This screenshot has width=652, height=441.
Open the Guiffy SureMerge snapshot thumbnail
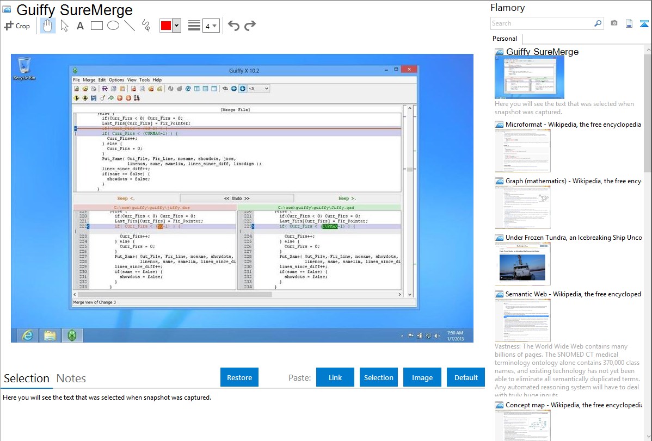click(530, 77)
